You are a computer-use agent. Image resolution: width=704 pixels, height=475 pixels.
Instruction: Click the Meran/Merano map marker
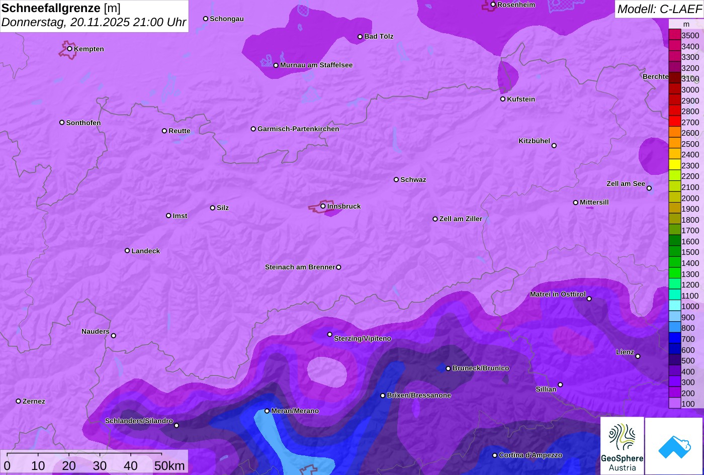[x=267, y=411]
